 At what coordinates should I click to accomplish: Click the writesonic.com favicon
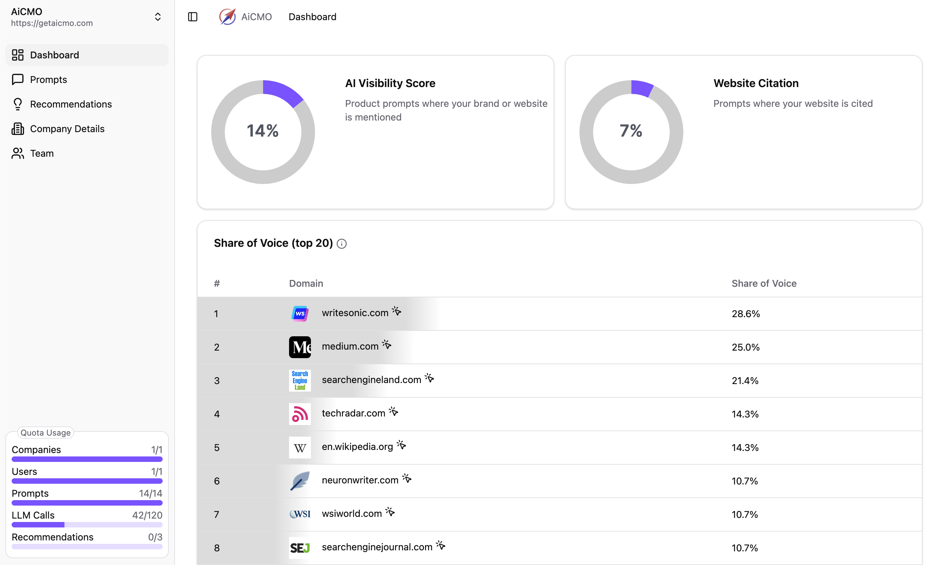pyautogui.click(x=300, y=313)
